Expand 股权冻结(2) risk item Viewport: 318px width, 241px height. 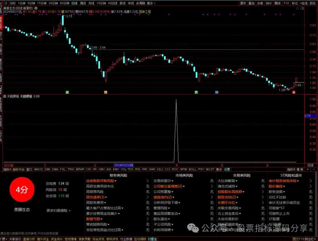pos(228,197)
